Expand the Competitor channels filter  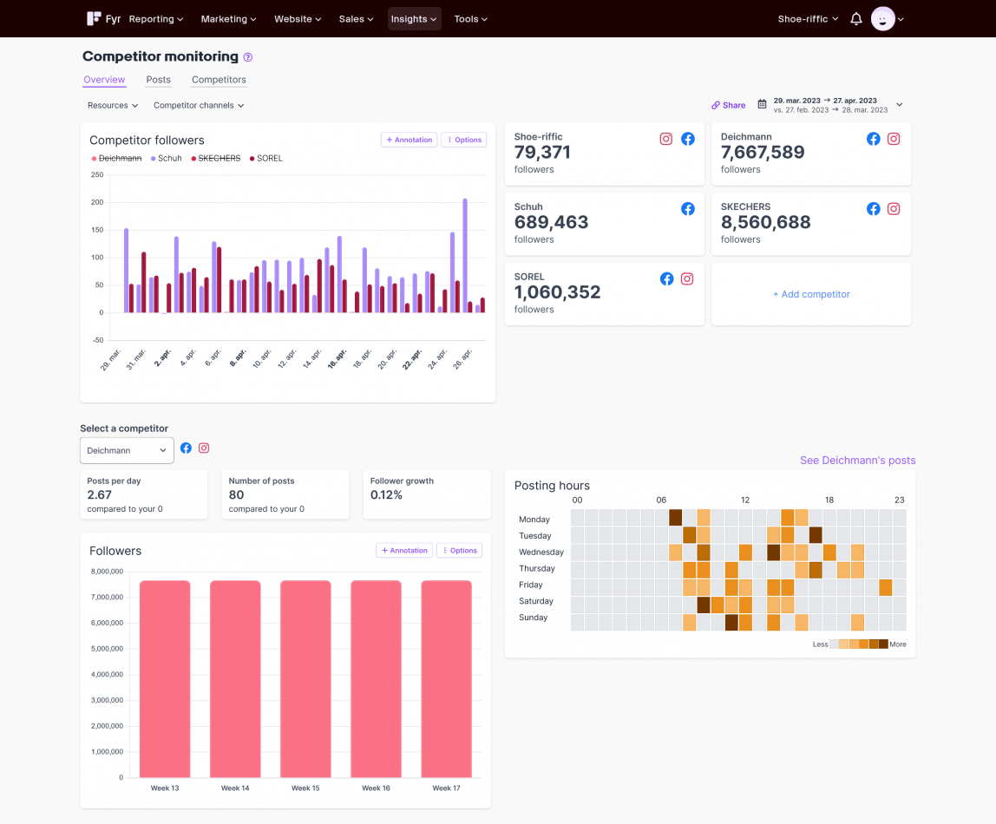click(198, 105)
